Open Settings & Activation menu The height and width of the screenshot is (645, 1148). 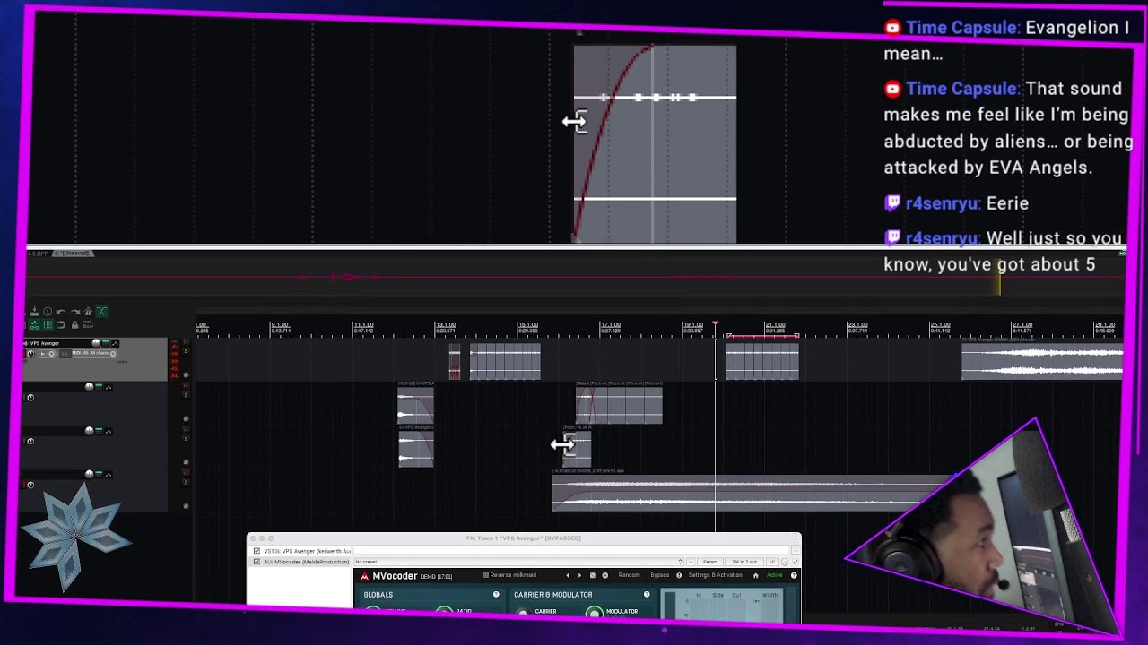pos(716,575)
